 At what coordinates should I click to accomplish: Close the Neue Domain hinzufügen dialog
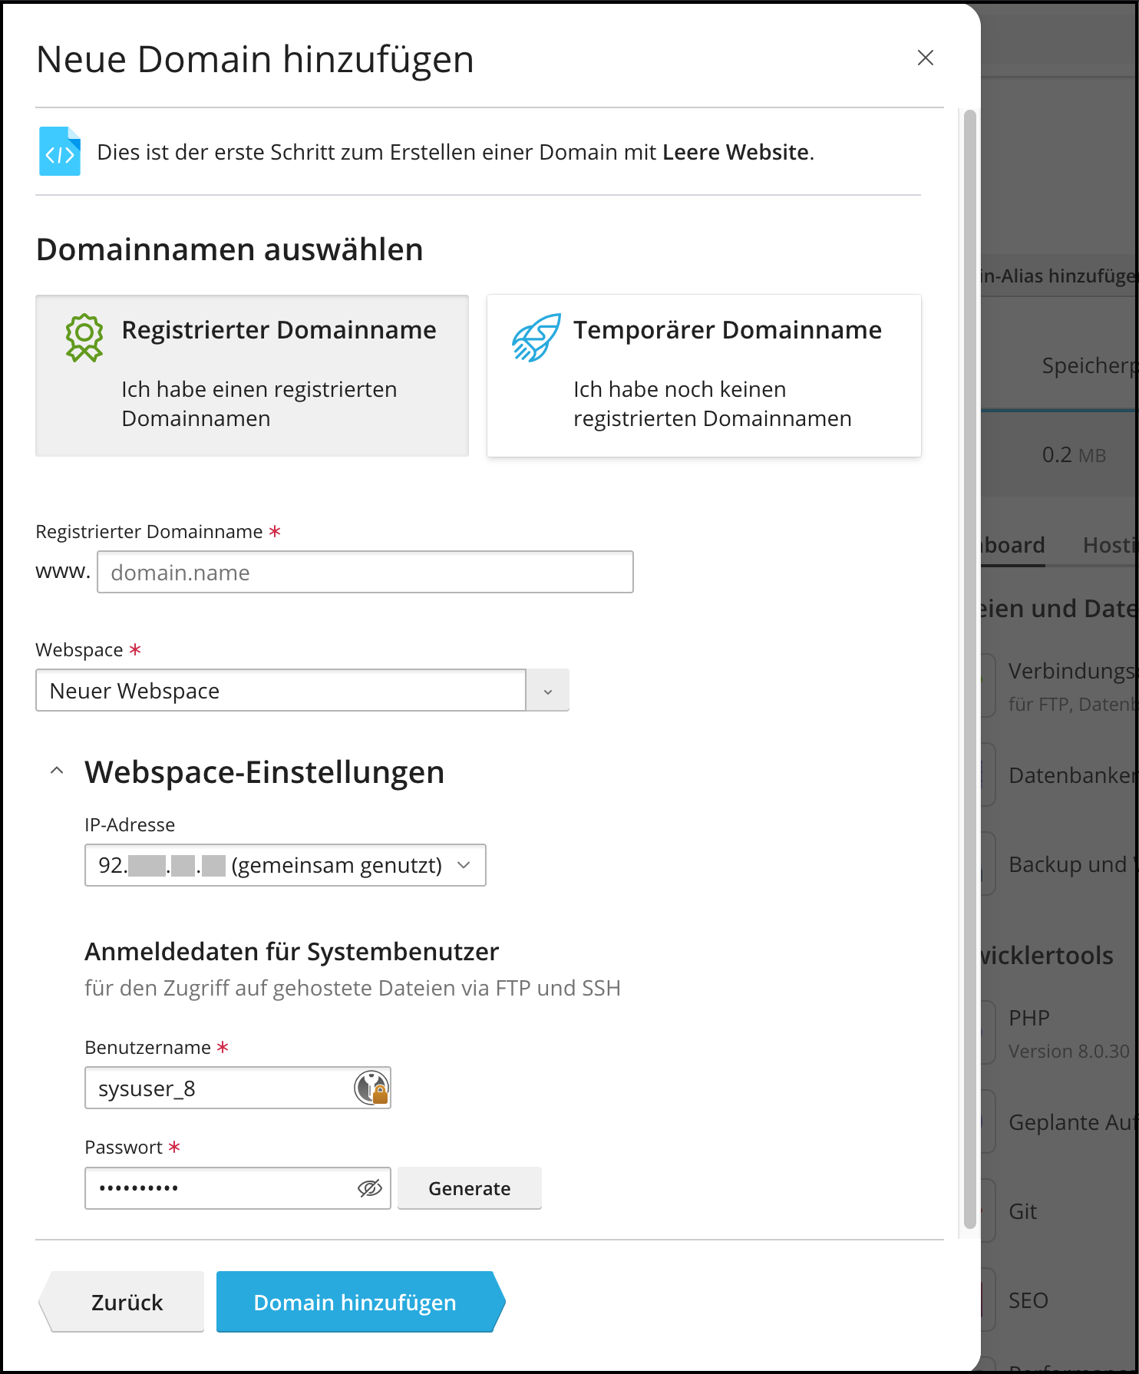coord(925,58)
